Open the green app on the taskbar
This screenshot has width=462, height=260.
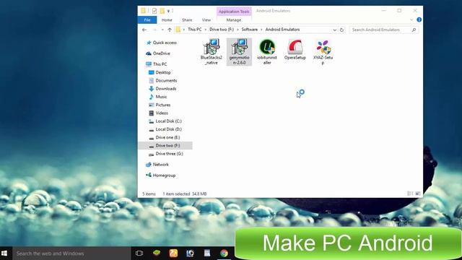tap(157, 253)
